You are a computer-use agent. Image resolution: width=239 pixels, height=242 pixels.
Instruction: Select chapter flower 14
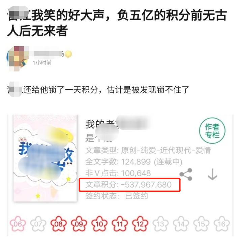point(181,224)
